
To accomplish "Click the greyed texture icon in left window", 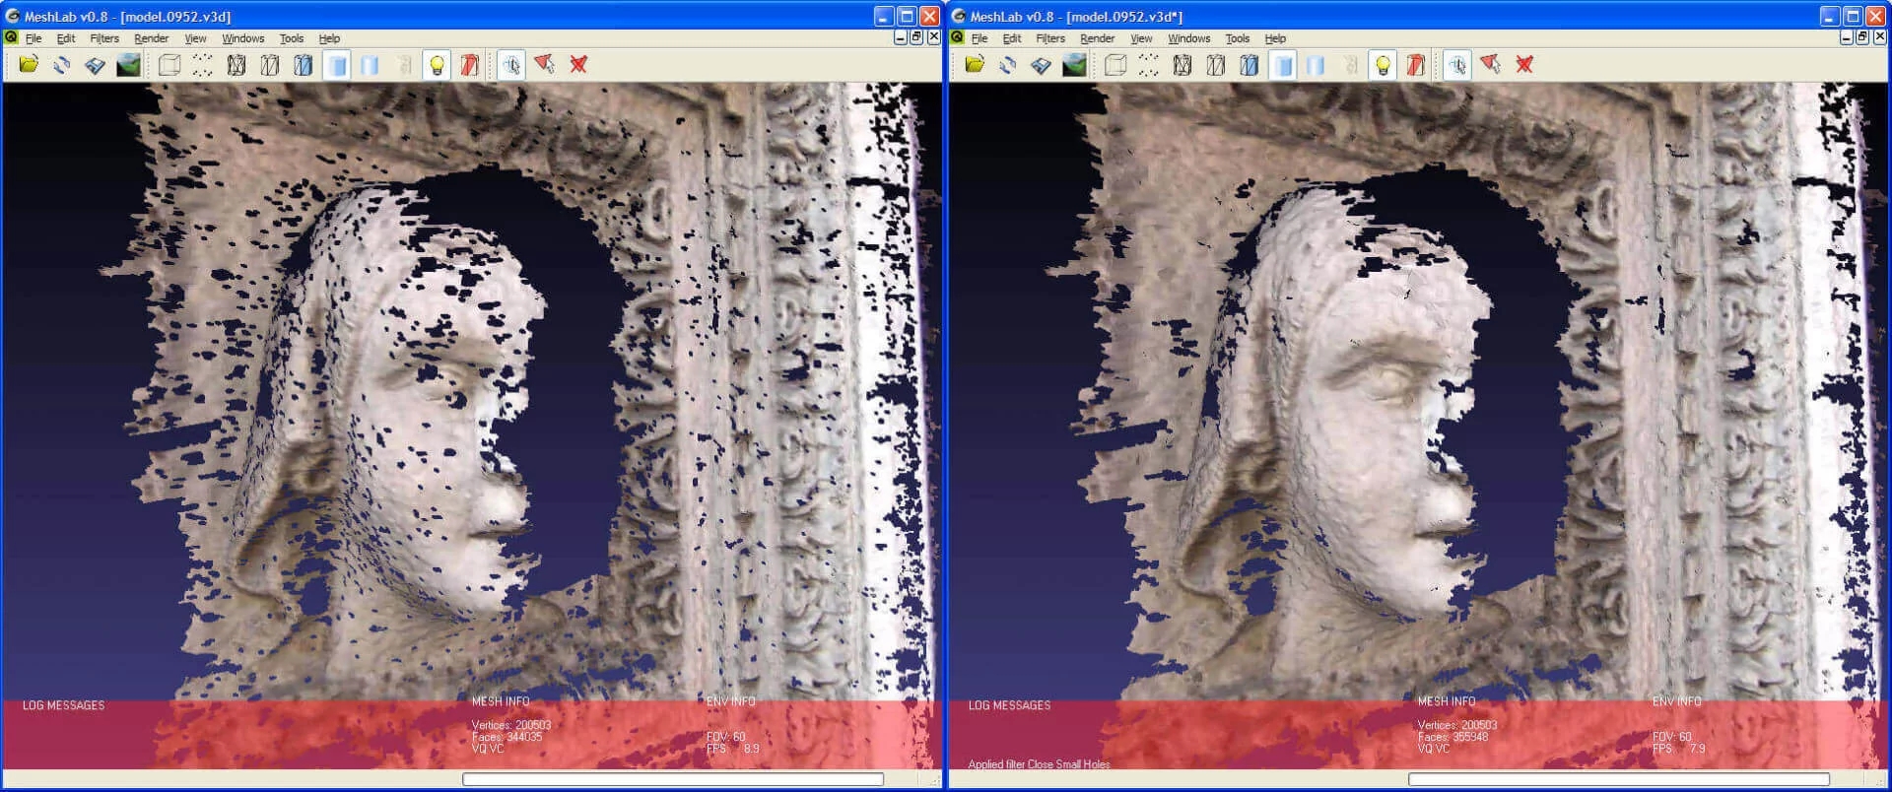I will coord(403,65).
